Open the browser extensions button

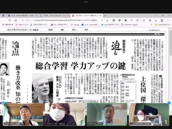(x=137, y=20)
